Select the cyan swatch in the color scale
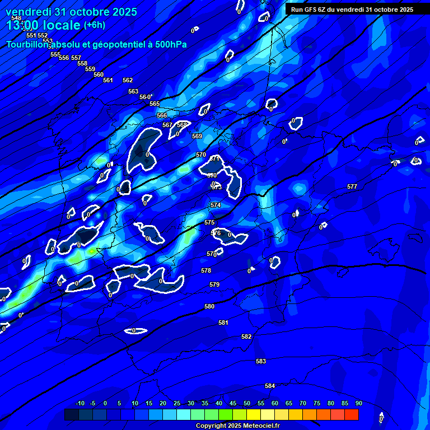The image size is (430, 430). click(x=183, y=414)
